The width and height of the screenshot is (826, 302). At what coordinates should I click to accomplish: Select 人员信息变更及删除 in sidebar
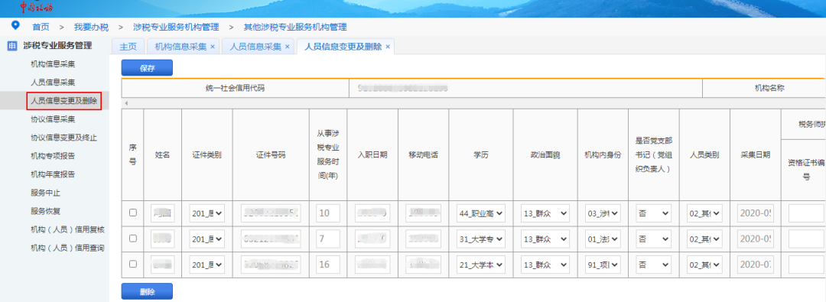click(63, 100)
